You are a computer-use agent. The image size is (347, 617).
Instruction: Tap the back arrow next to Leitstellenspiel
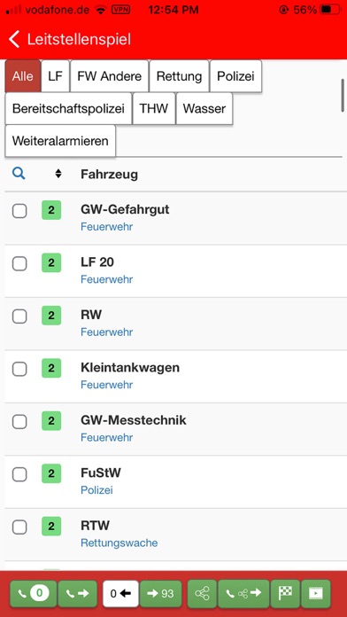[x=14, y=40]
